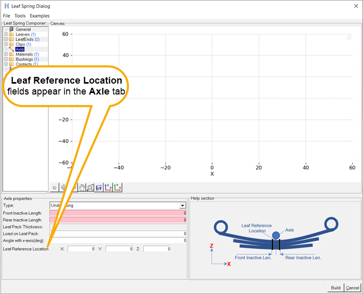Select the General tree item icon
363x294 pixels.
(11, 30)
